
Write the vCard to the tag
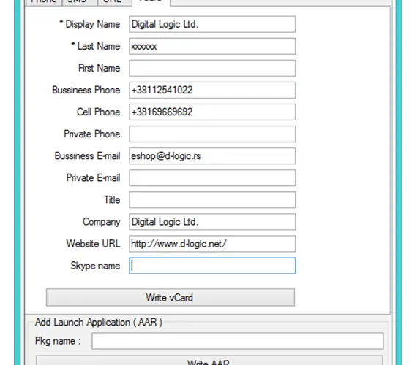point(171,297)
